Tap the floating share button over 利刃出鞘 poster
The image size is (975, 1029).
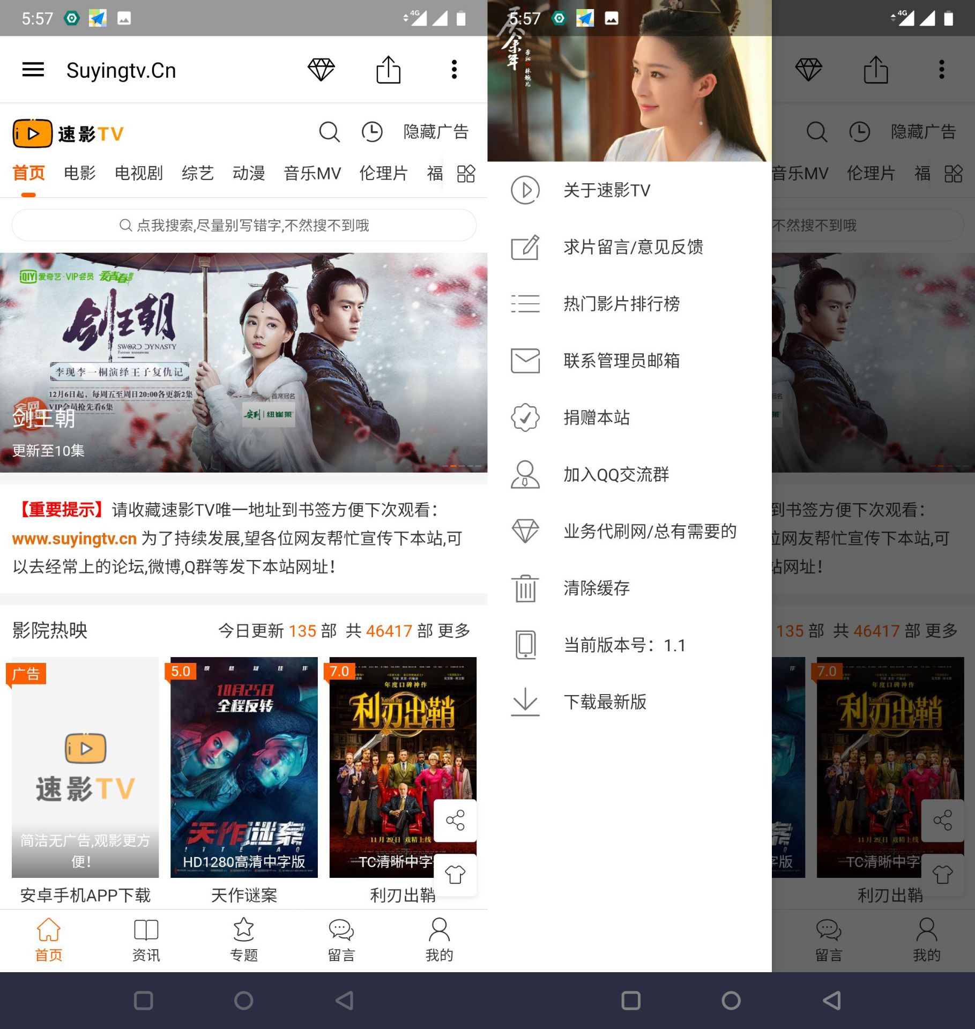[x=455, y=820]
